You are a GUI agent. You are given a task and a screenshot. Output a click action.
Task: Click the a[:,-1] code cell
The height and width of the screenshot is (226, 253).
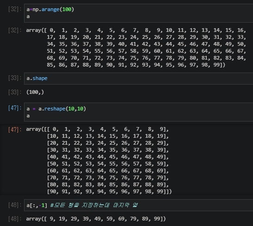pos(138,205)
